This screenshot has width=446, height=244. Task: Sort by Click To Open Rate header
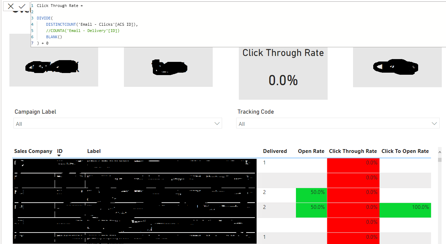tap(405, 151)
